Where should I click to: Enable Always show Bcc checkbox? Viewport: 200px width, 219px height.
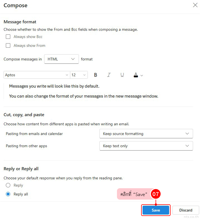coord(8,37)
